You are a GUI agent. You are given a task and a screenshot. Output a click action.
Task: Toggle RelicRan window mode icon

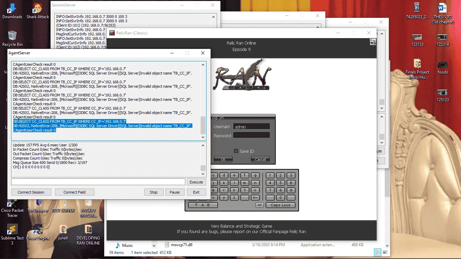click(x=373, y=42)
